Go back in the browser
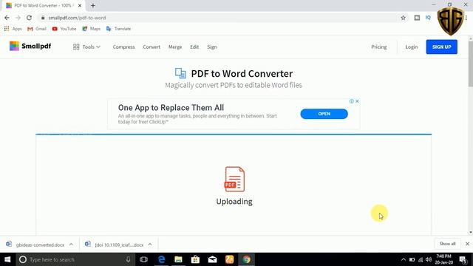 point(7,18)
